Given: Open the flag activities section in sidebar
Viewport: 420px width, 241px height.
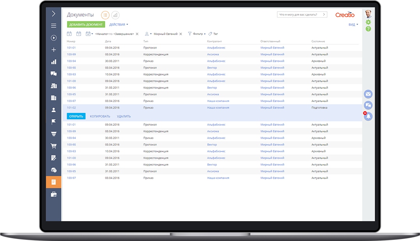Looking at the screenshot, I should tap(53, 122).
